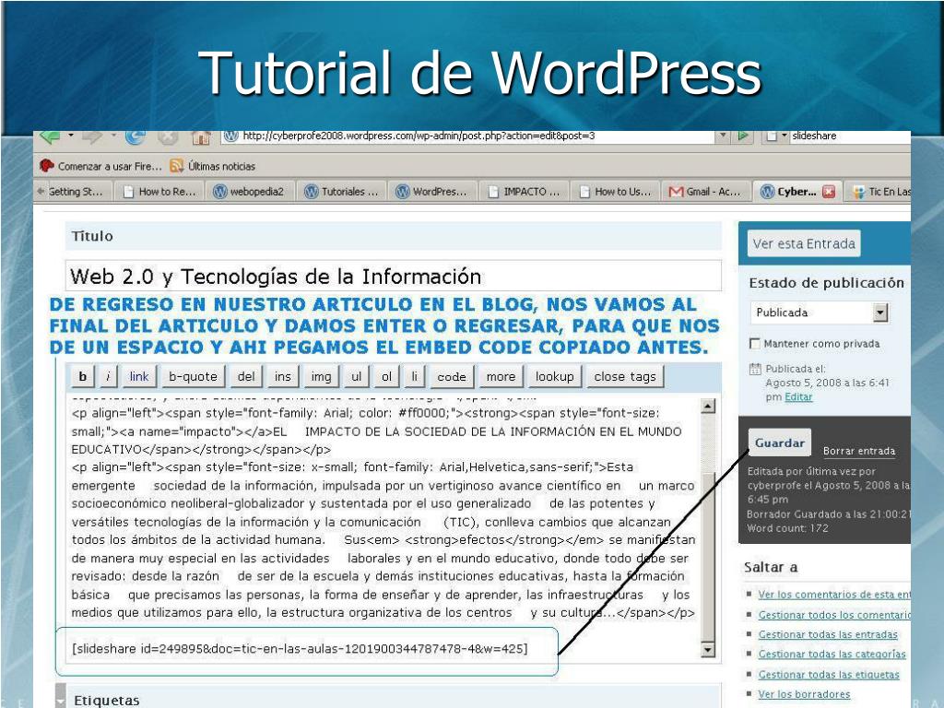The image size is (944, 708).
Task: Click the i italic quicktag button
Action: click(108, 376)
